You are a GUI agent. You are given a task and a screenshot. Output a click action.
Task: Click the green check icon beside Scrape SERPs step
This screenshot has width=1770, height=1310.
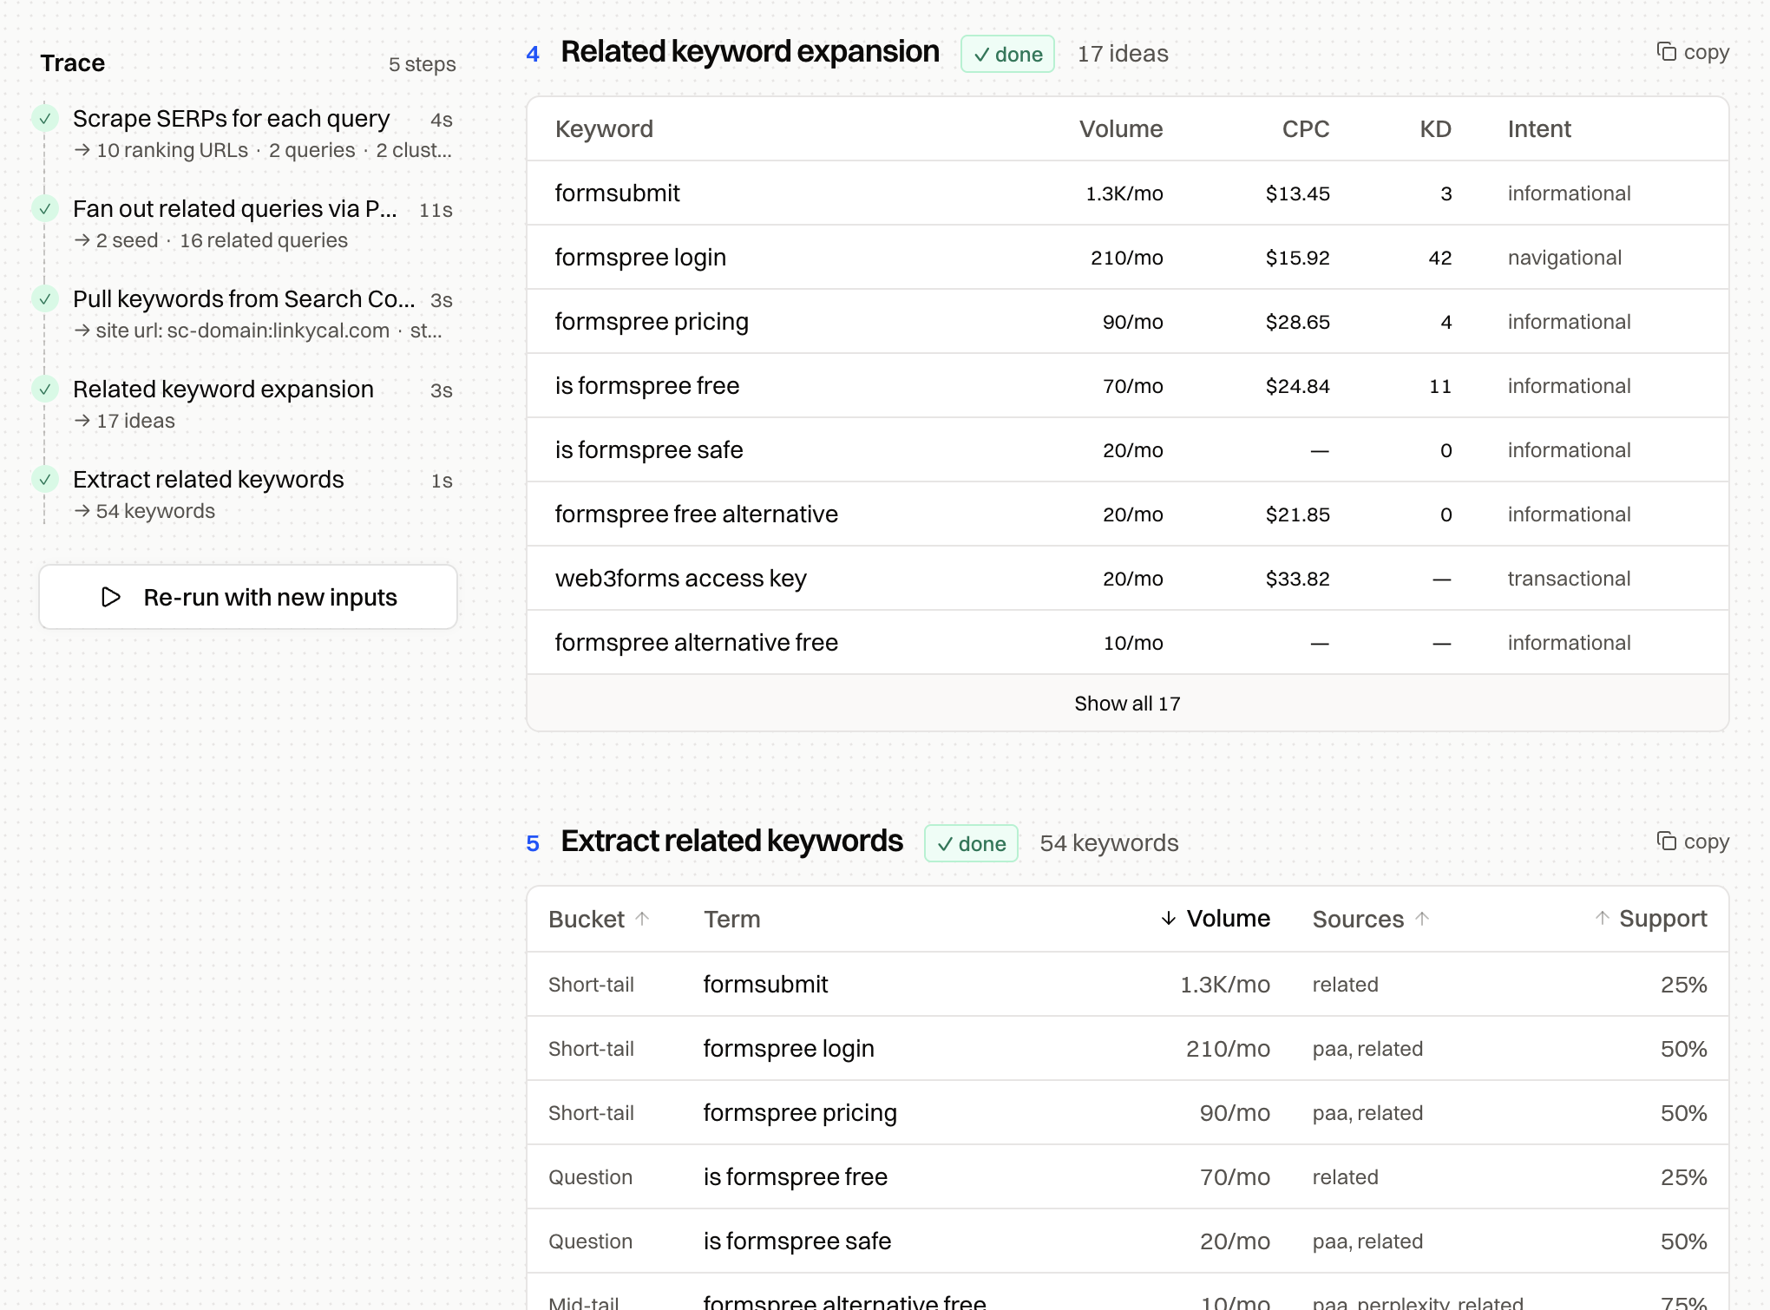tap(45, 119)
